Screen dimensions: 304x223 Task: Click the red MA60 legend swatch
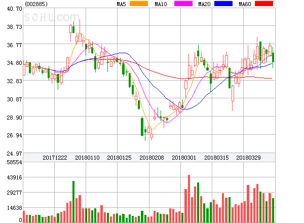pos(264,4)
